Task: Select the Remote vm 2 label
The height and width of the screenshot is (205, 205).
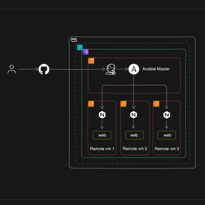Action: click(x=135, y=149)
